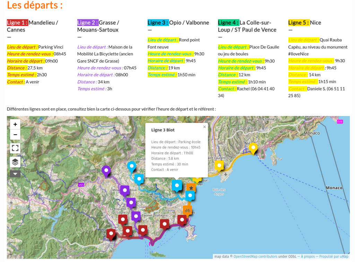Open the À propos link

click(x=308, y=256)
